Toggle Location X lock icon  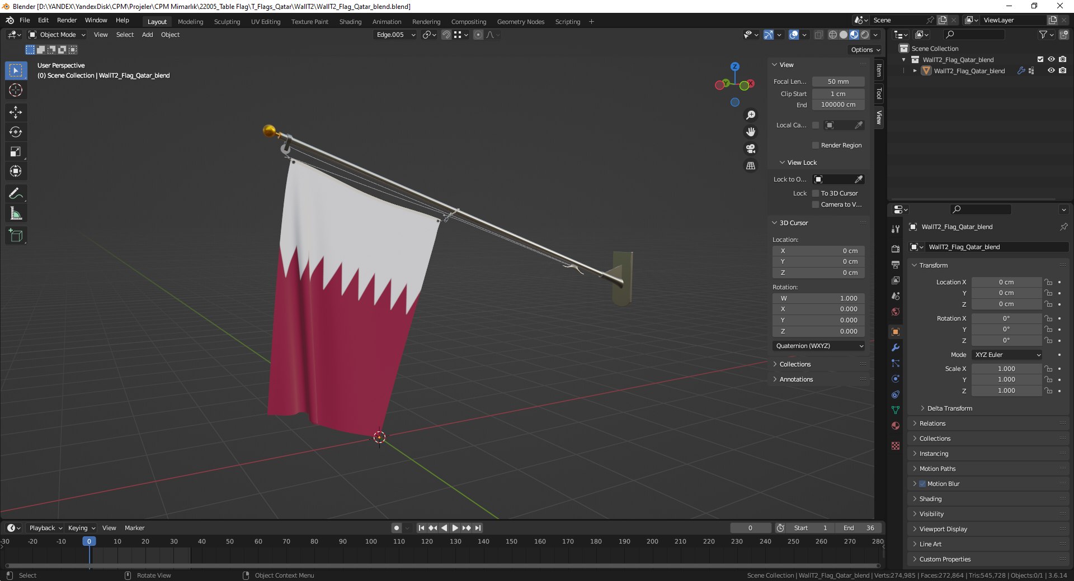tap(1049, 282)
